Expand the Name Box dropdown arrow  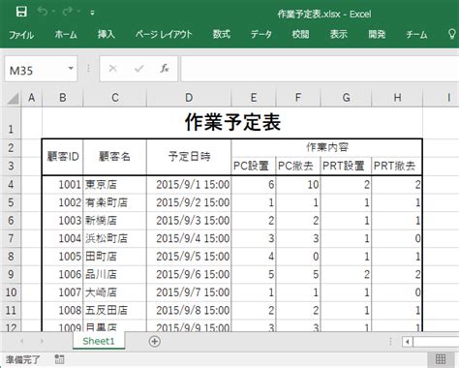pyautogui.click(x=71, y=69)
